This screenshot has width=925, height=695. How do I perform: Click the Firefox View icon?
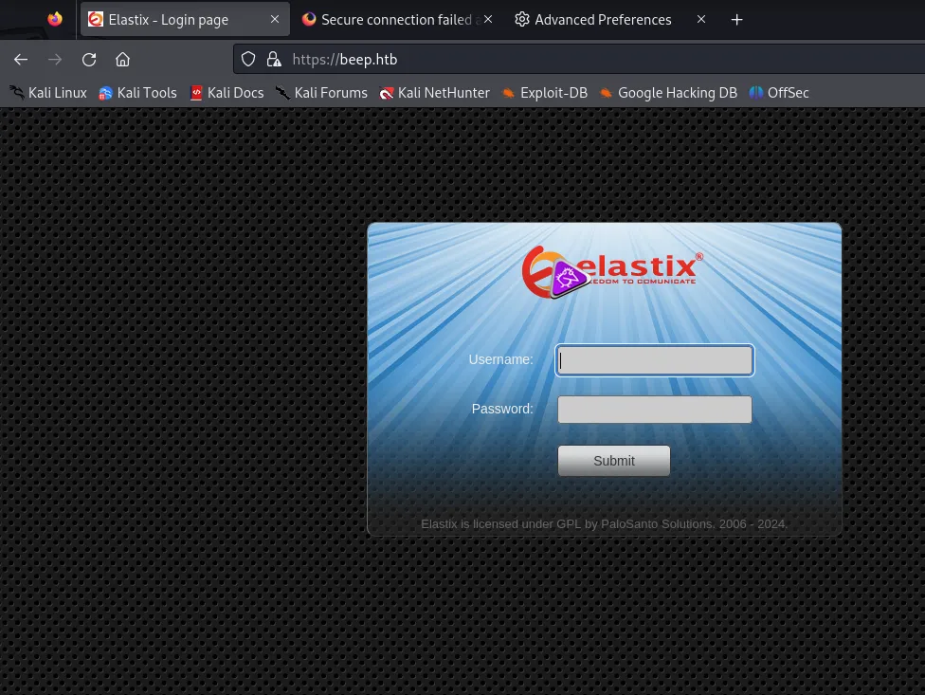(55, 20)
